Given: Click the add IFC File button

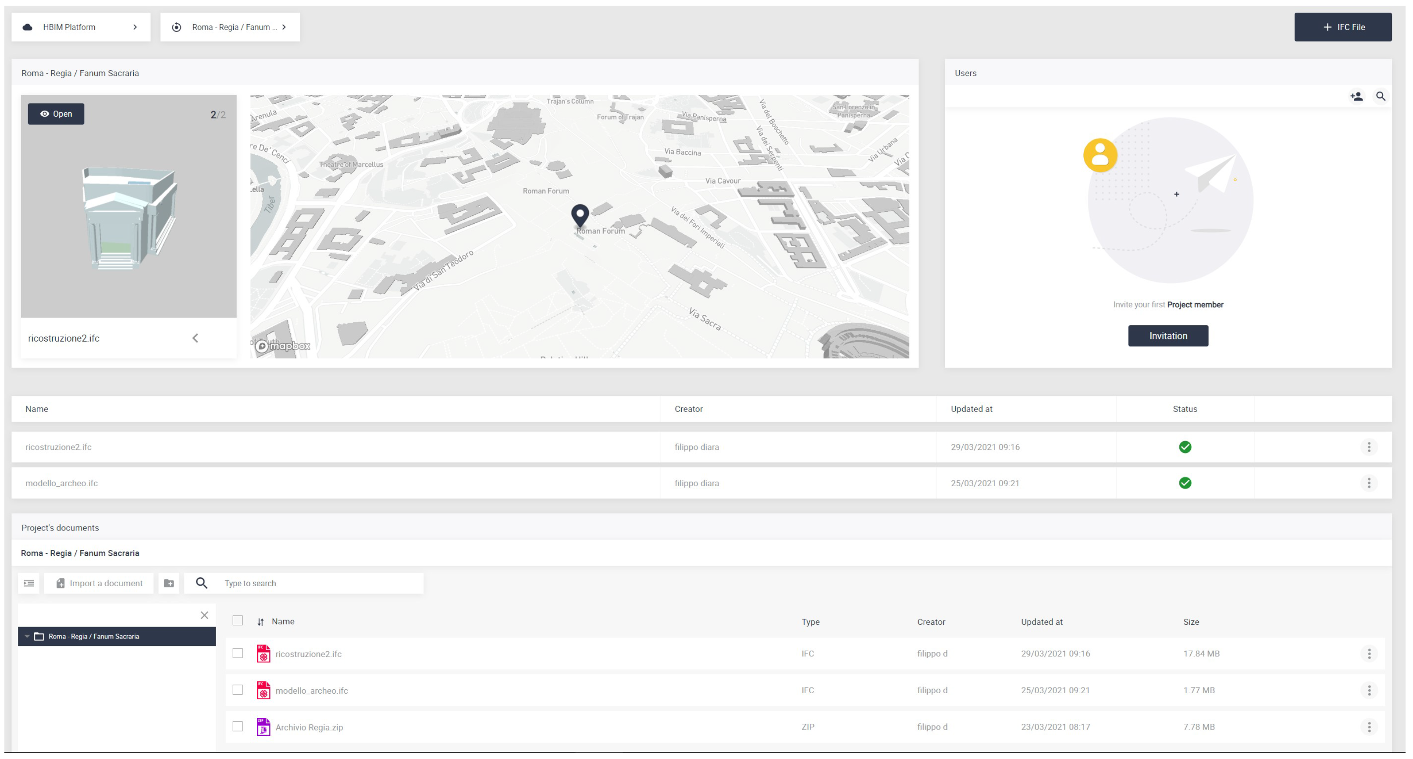Looking at the screenshot, I should click(x=1342, y=27).
